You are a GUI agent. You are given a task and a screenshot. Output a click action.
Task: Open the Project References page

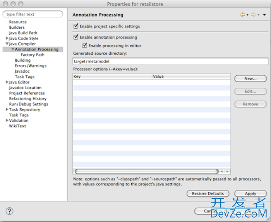27,93
